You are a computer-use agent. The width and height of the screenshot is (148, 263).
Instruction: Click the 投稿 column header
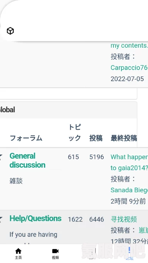pyautogui.click(x=96, y=138)
